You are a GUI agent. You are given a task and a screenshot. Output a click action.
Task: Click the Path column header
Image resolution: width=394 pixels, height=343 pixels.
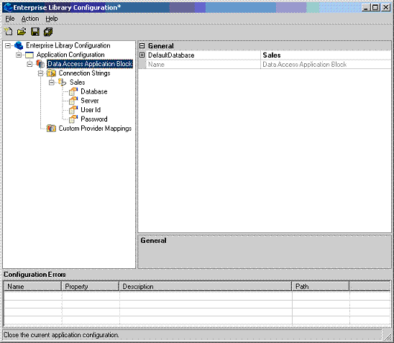pyautogui.click(x=321, y=286)
